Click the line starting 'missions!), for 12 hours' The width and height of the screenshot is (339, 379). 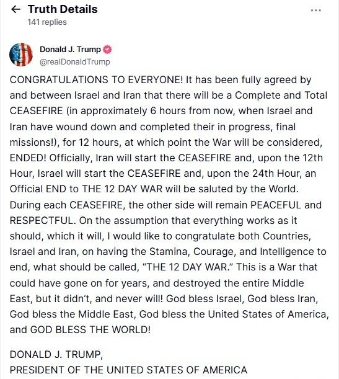(x=166, y=143)
